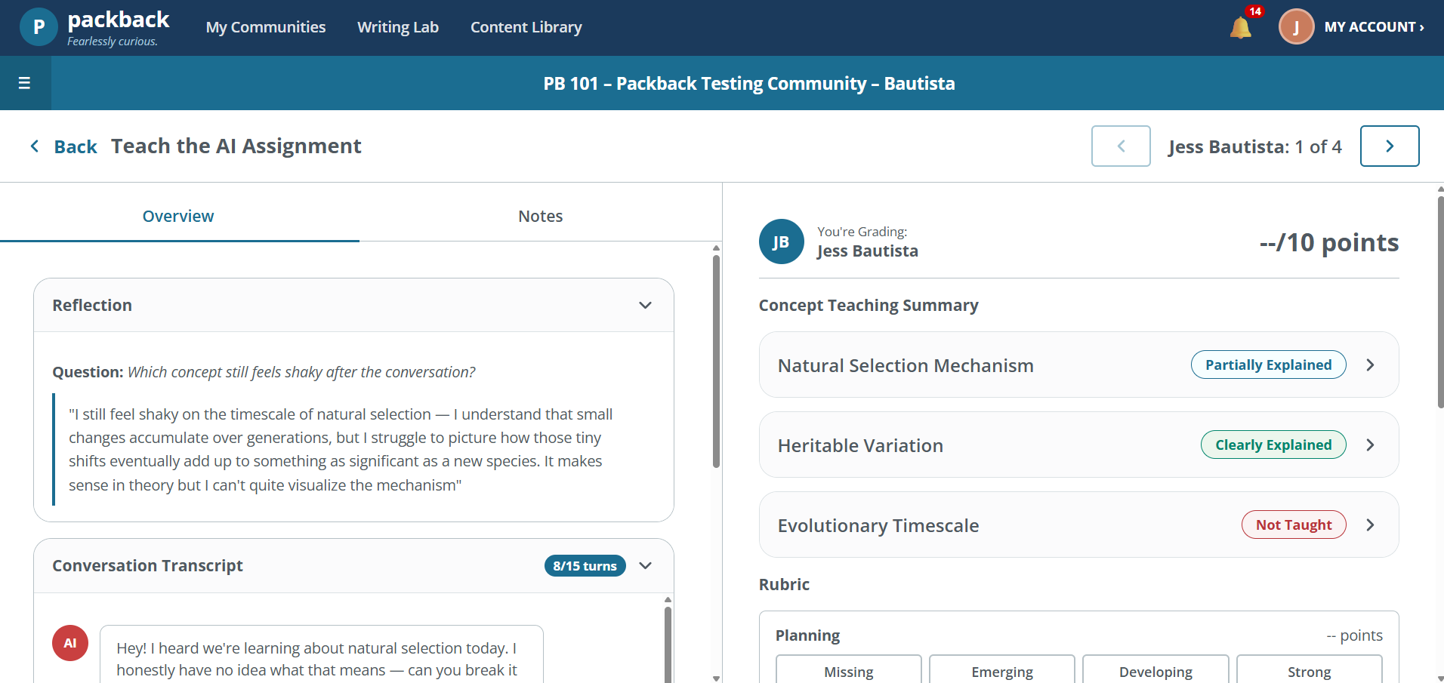Switch to the Notes tab
Image resolution: width=1444 pixels, height=683 pixels.
540,216
